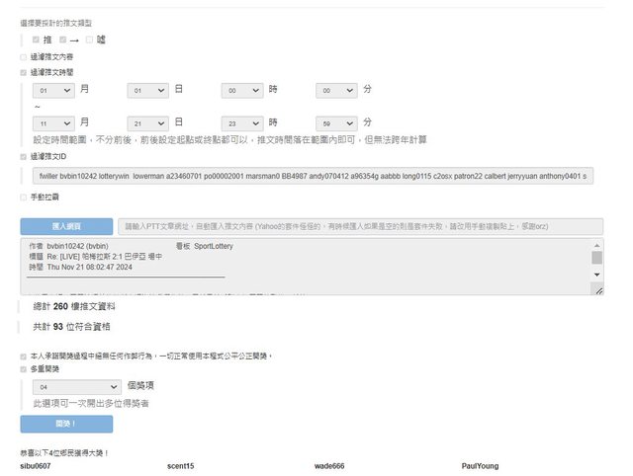Toggle the 多重開獎 checkbox
633x476 pixels.
[24, 368]
